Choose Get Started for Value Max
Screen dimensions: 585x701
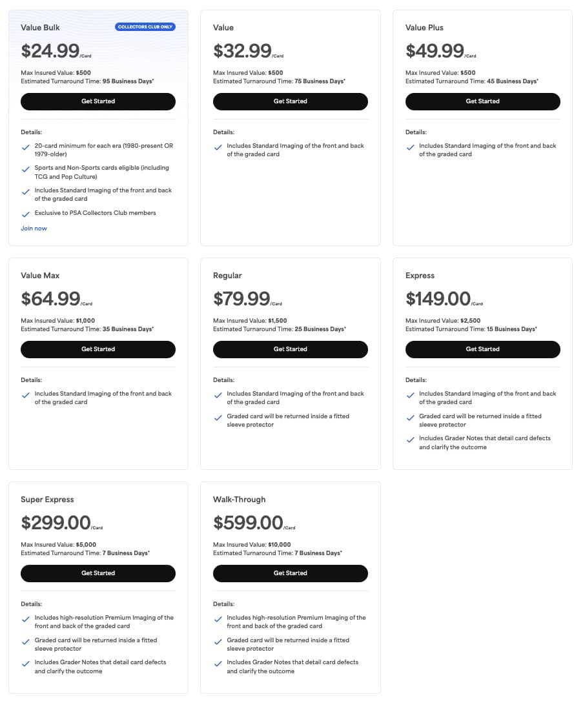pyautogui.click(x=98, y=349)
